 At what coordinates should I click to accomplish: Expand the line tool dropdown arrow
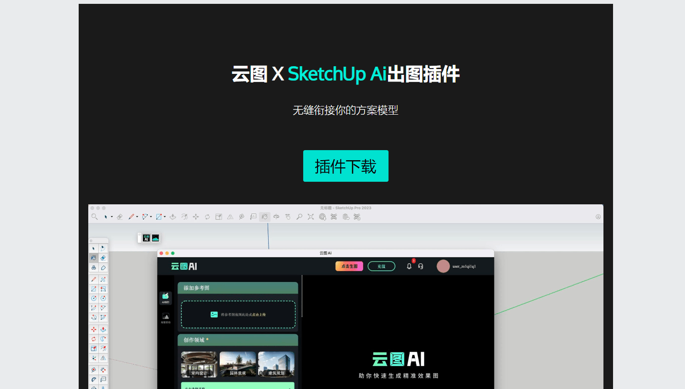tap(137, 216)
